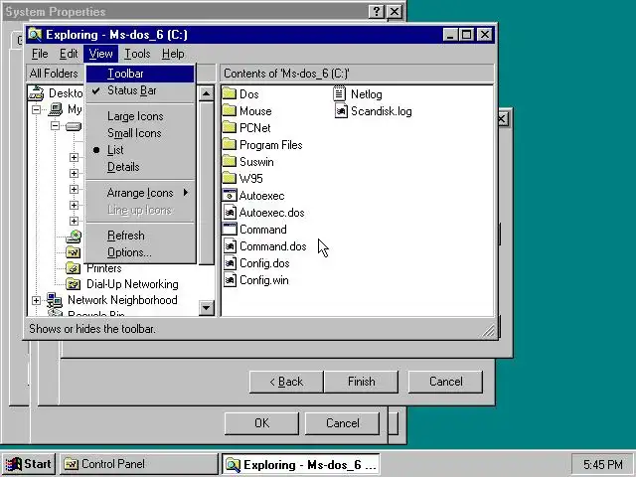
Task: Click OK in System Properties window
Action: [261, 423]
